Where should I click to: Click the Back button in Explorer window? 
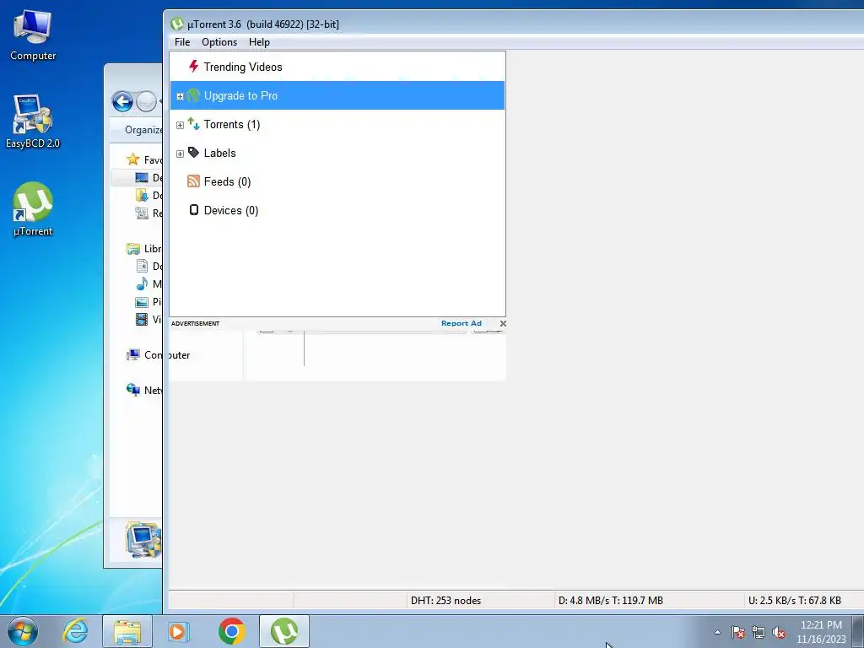point(122,101)
